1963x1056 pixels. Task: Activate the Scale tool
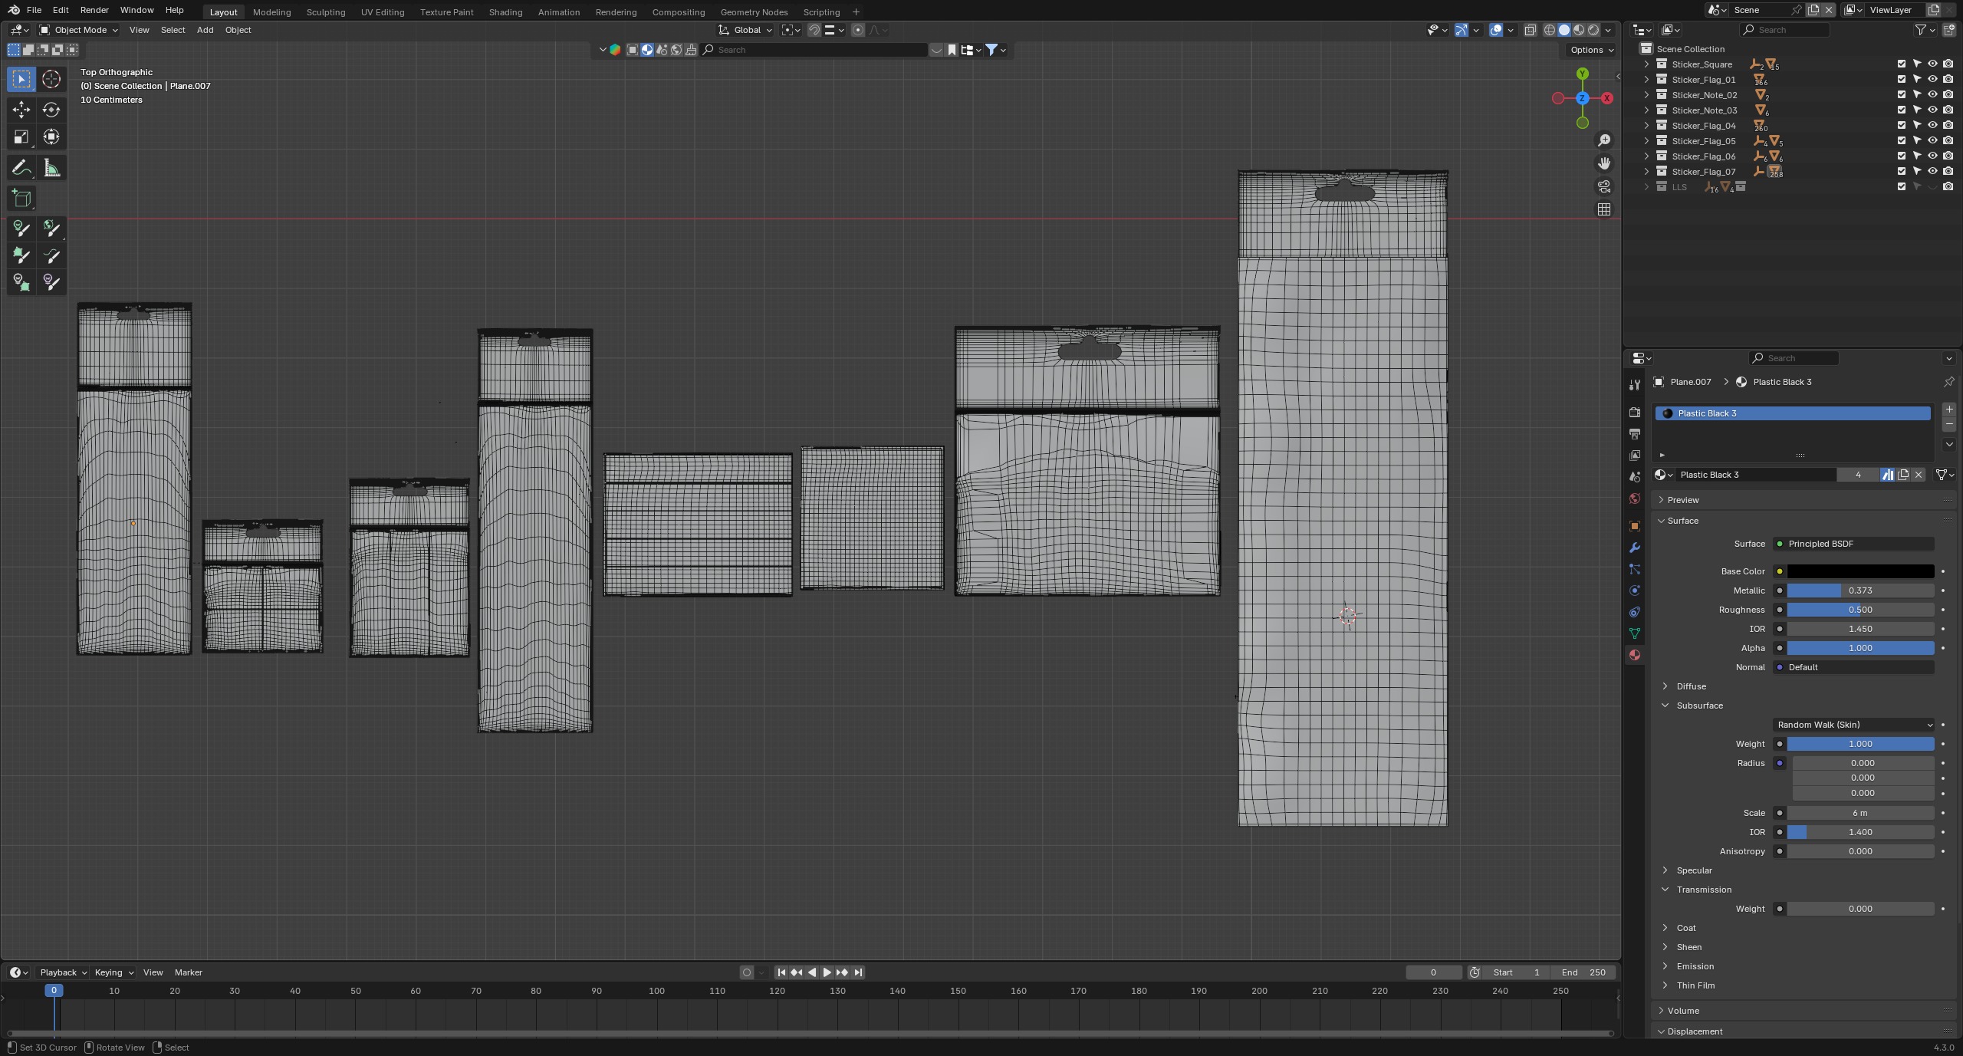(x=21, y=137)
